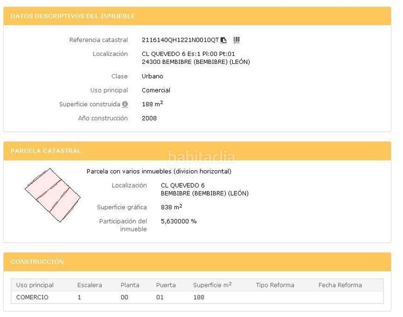Click the info icon beside Superficie construida
The width and height of the screenshot is (403, 317).
point(125,104)
